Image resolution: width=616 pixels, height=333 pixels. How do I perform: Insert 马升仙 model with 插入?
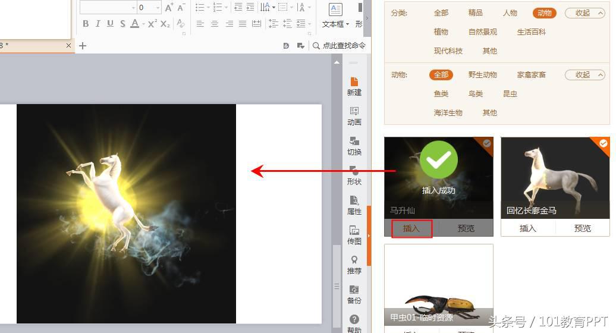click(x=411, y=228)
